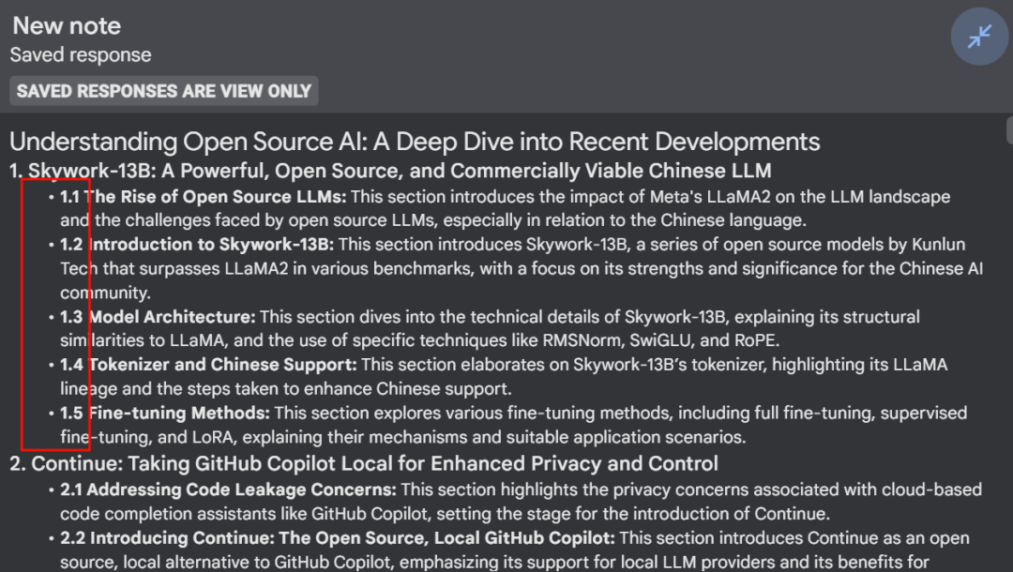
Task: Select the "1. Skywork-13B" section heading
Action: [390, 171]
